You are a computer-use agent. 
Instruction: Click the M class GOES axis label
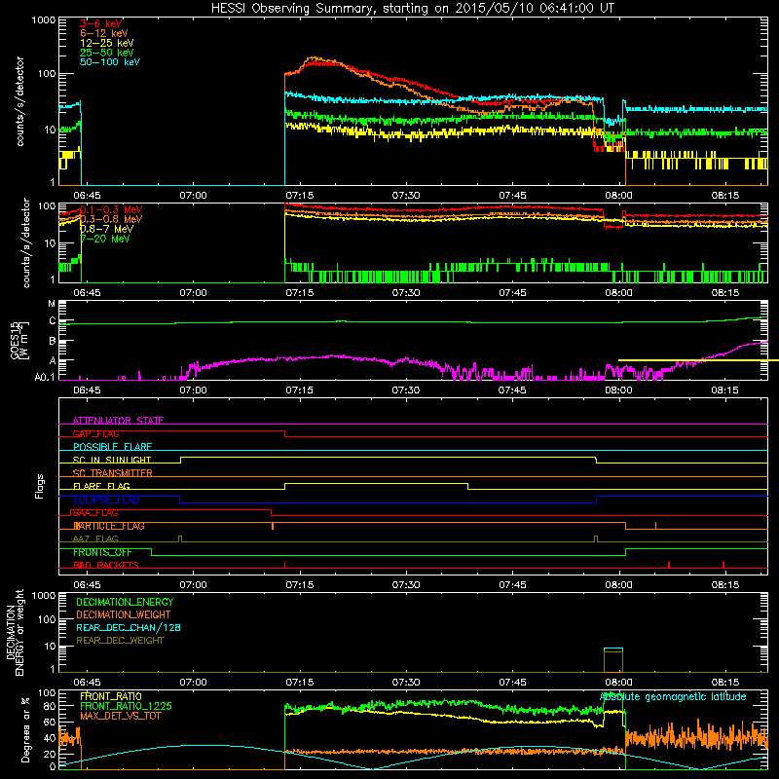pyautogui.click(x=52, y=304)
